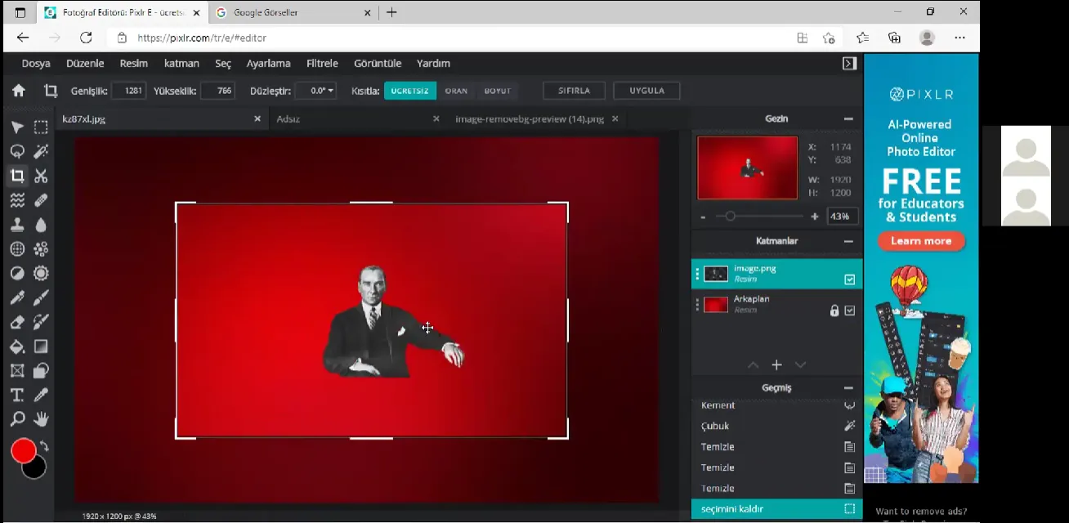
Task: Open the red foreground color swatch
Action: 22,449
